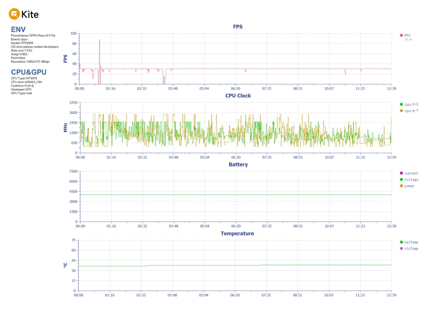
Task: Toggle the voltage legend entry
Action: 409,180
